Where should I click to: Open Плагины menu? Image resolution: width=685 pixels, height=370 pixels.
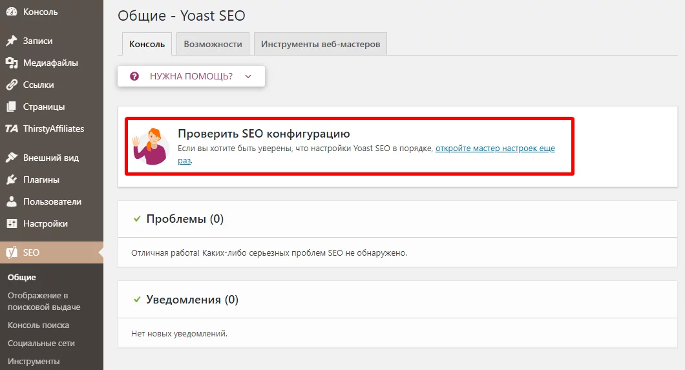tap(52, 180)
